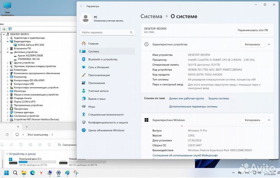Open taskbar Search magnifier
Image resolution: width=280 pixels, height=178 pixels.
point(15,173)
